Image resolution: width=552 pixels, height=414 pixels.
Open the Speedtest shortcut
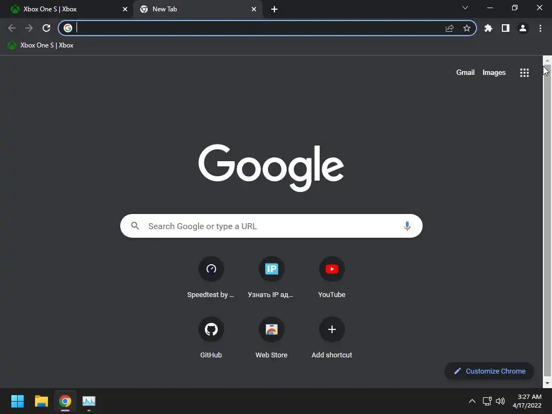coord(211,278)
